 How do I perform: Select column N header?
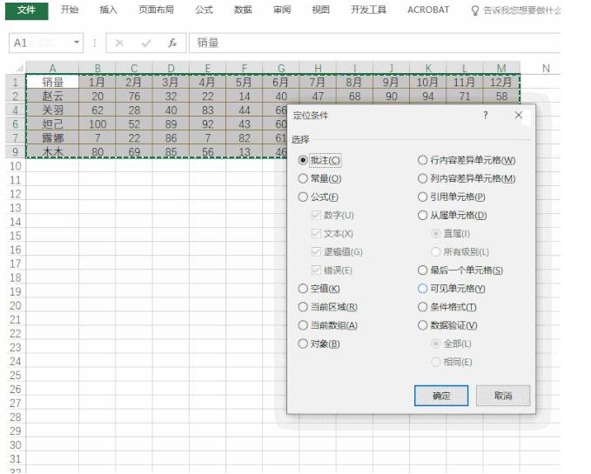pyautogui.click(x=546, y=68)
